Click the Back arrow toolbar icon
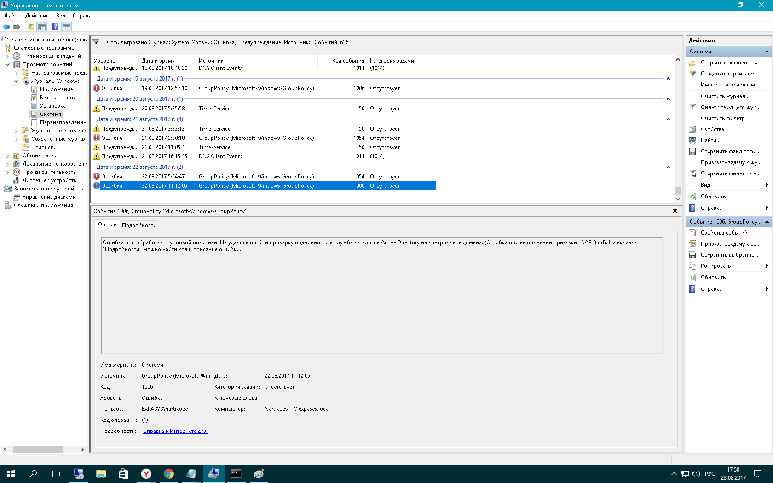This screenshot has height=483, width=773. (6, 27)
